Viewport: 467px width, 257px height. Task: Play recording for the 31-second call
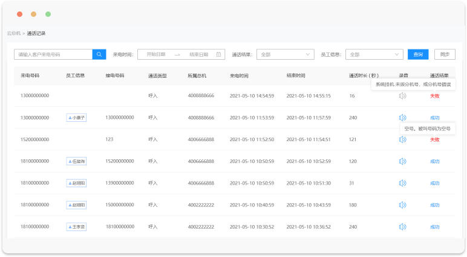[x=402, y=183]
